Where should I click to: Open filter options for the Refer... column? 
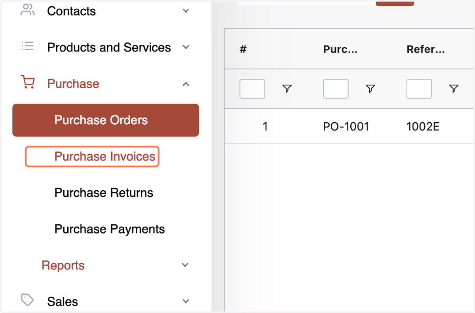coord(454,89)
